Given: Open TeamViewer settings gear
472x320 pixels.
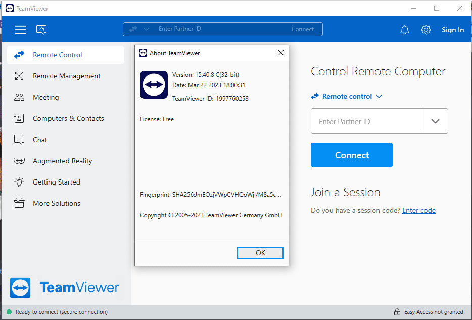Looking at the screenshot, I should pyautogui.click(x=426, y=30).
